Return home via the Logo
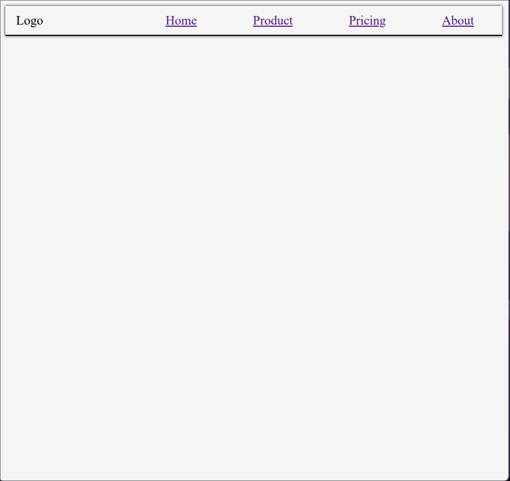Image resolution: width=510 pixels, height=481 pixels. pyautogui.click(x=29, y=21)
